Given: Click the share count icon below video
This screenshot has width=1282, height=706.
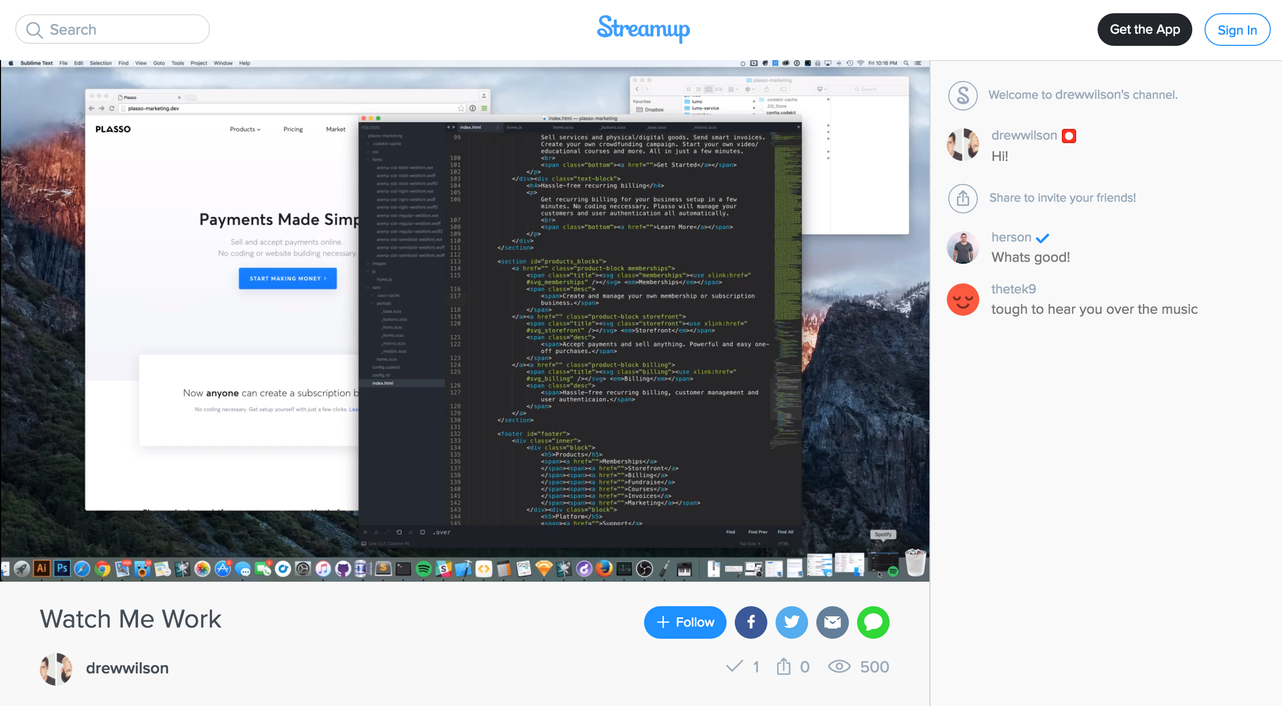Looking at the screenshot, I should [784, 666].
